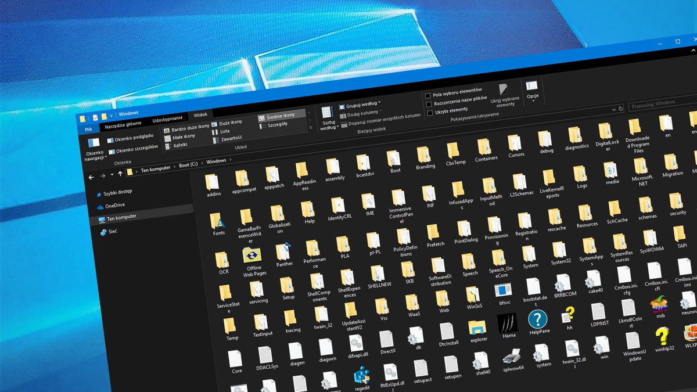Expand address bar history dropdown chevron
697x392 pixels.
click(613, 109)
